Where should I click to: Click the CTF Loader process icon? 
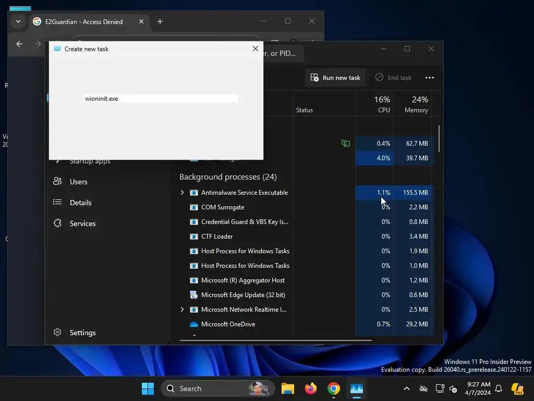194,237
